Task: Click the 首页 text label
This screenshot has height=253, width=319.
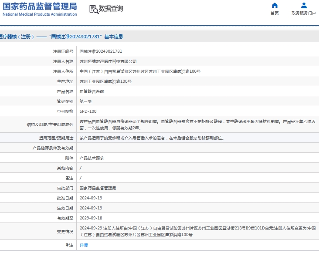Action: coord(275,13)
